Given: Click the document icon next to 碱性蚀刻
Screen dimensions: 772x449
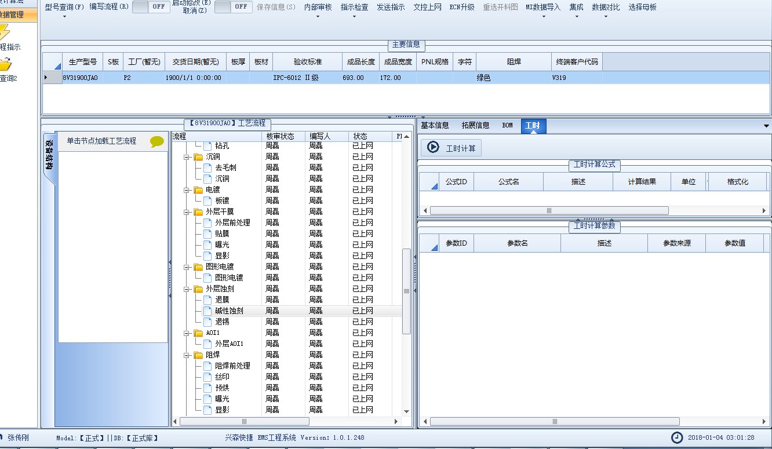Looking at the screenshot, I should pos(207,311).
